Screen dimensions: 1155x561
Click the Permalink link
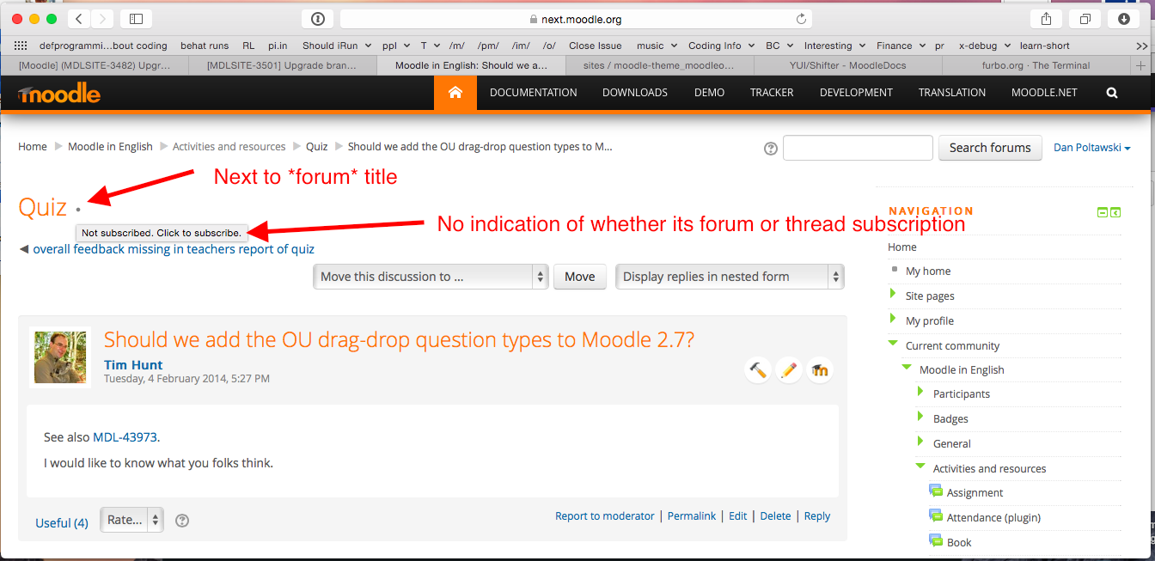click(x=692, y=516)
